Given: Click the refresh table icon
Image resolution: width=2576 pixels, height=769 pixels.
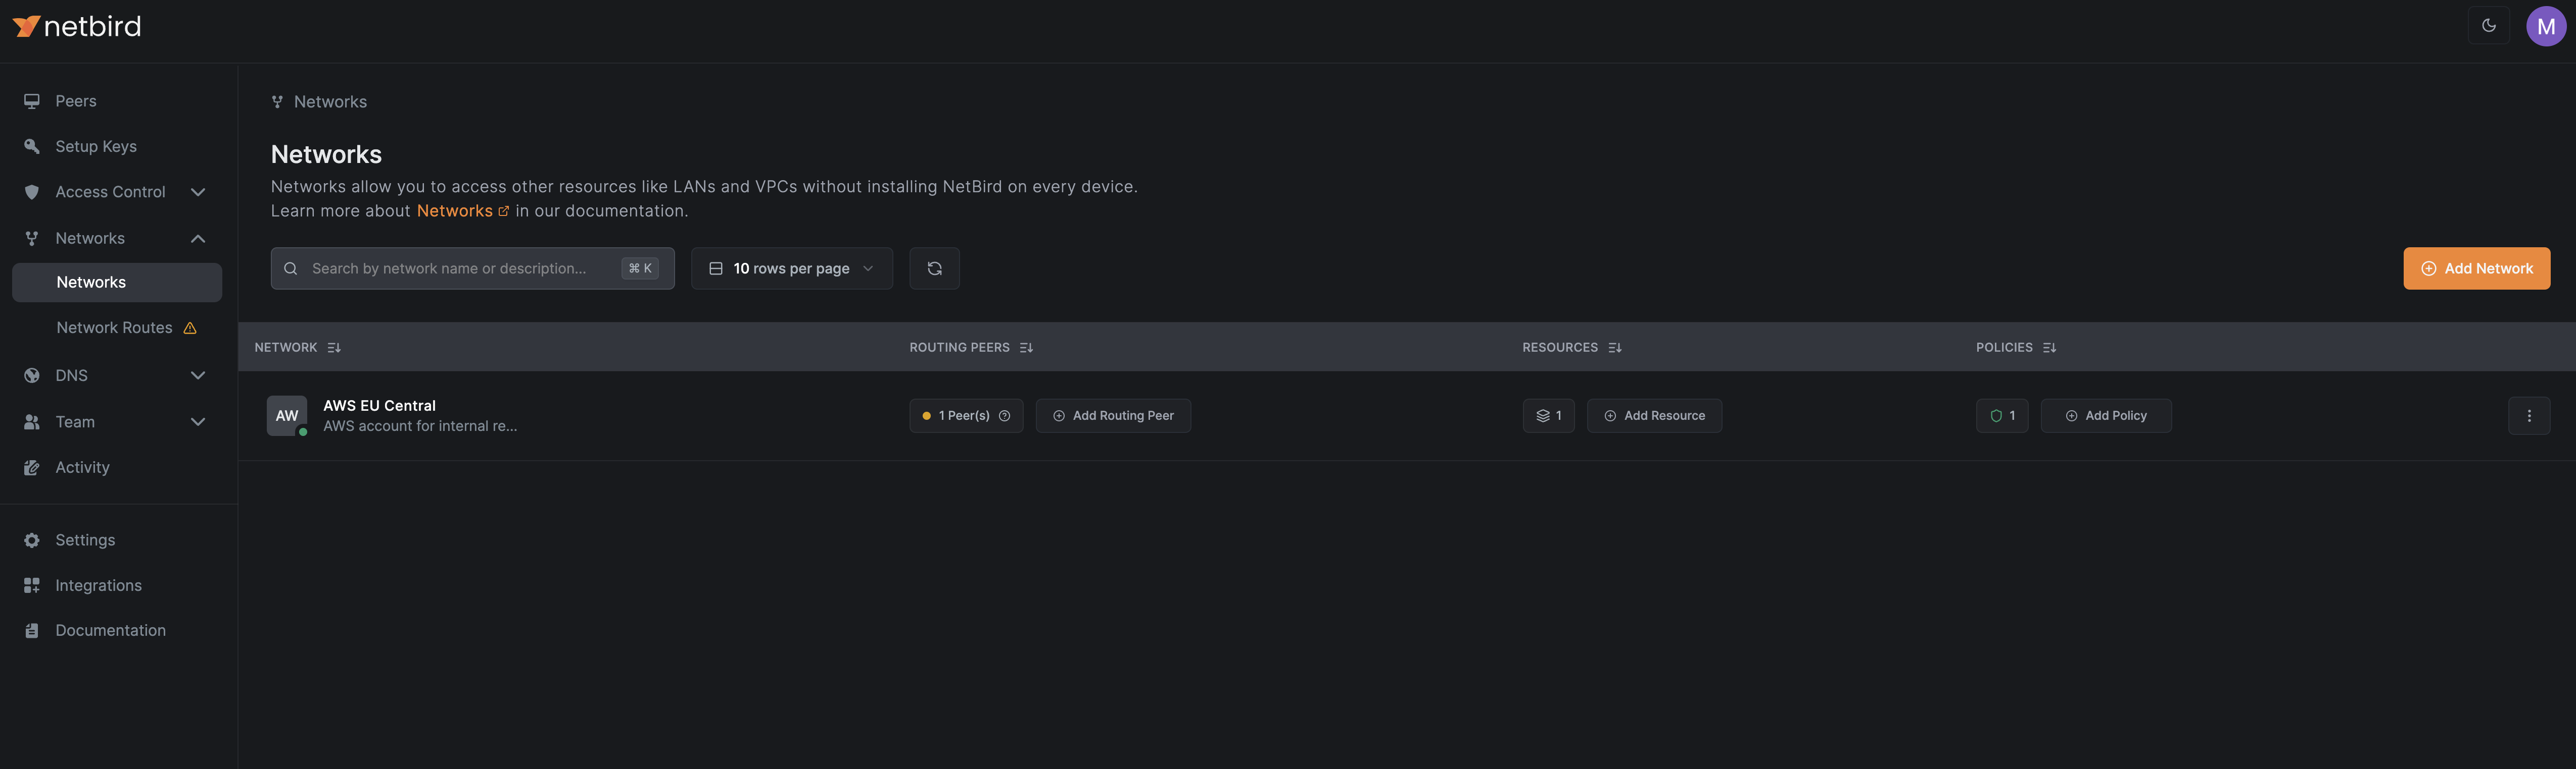Looking at the screenshot, I should coord(934,268).
